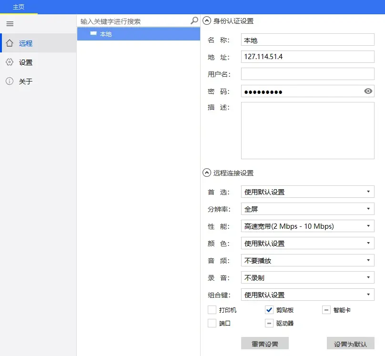The height and width of the screenshot is (356, 385).
Task: Click the 名称 input field
Action: 308,40
